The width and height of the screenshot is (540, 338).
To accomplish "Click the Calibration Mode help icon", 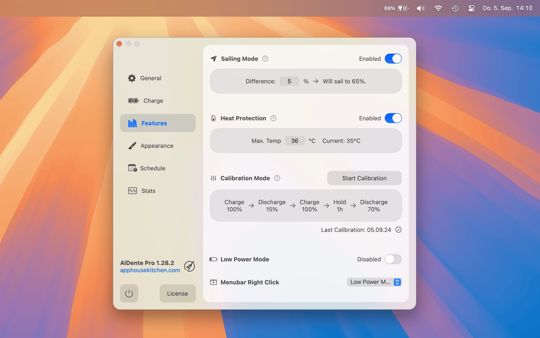I will [x=277, y=178].
